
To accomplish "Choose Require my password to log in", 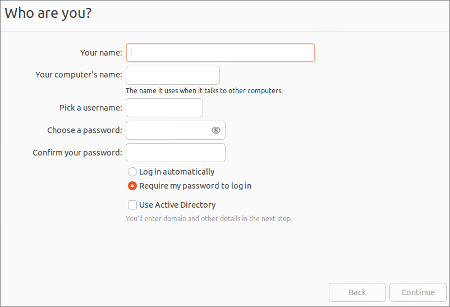I will 132,186.
